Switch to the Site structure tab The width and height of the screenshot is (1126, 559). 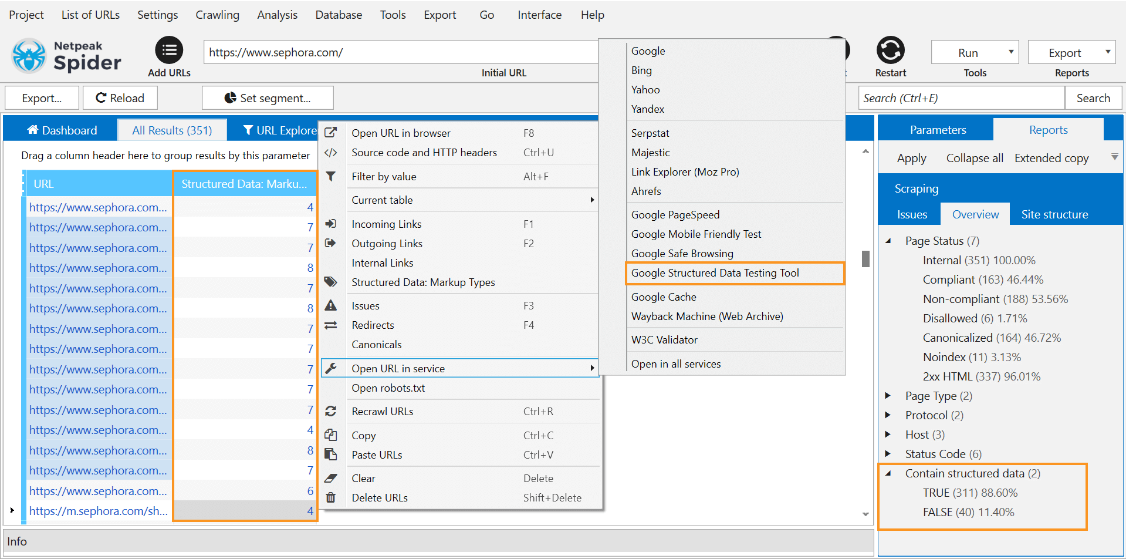click(1054, 214)
